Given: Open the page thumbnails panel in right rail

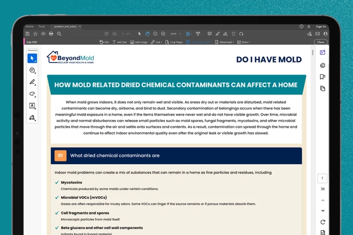Looking at the screenshot, I should point(322,88).
